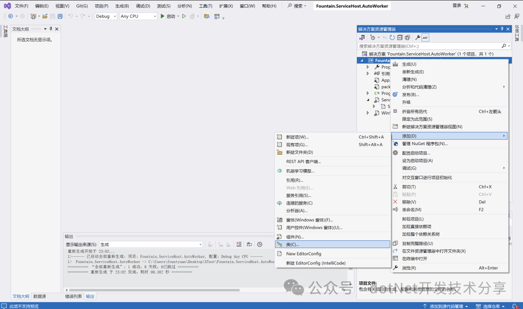
Task: Click the Save All toolbar icon
Action: (x=60, y=16)
